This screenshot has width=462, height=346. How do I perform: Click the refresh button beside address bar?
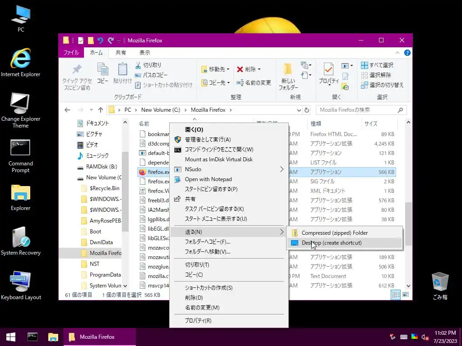(x=307, y=110)
